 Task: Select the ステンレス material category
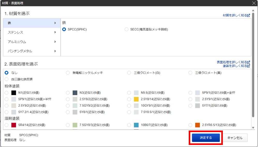[32, 32]
